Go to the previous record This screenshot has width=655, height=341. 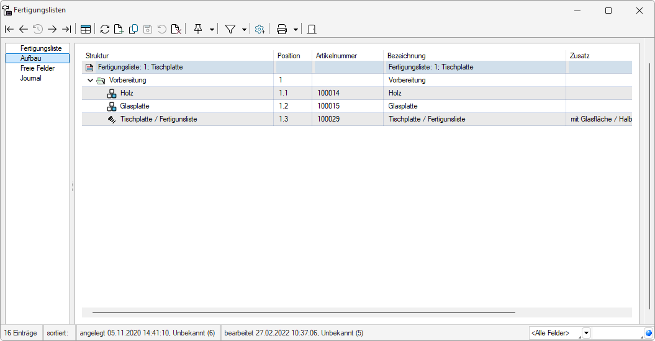[x=24, y=29]
